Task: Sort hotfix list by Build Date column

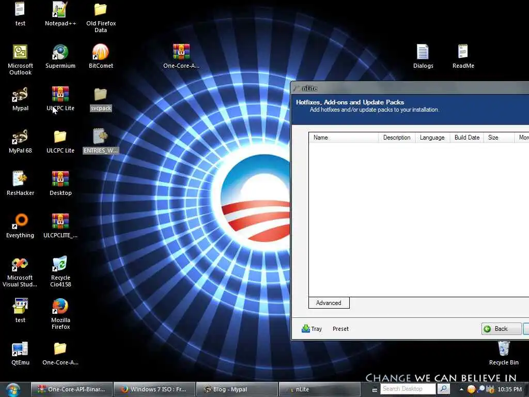Action: click(x=467, y=138)
